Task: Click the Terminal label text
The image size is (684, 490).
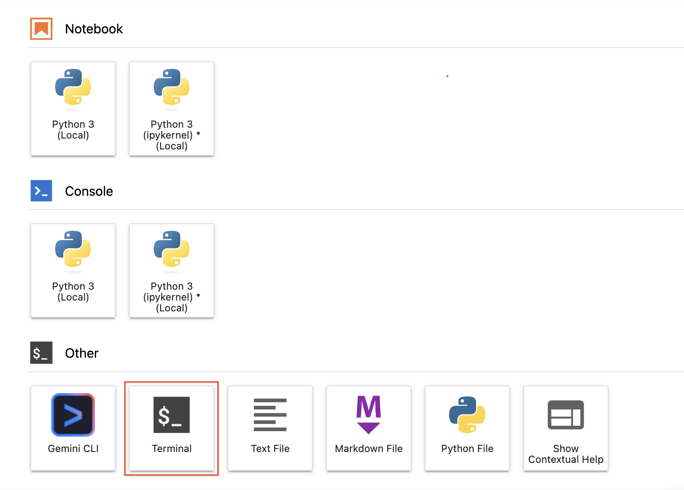Action: (x=172, y=449)
